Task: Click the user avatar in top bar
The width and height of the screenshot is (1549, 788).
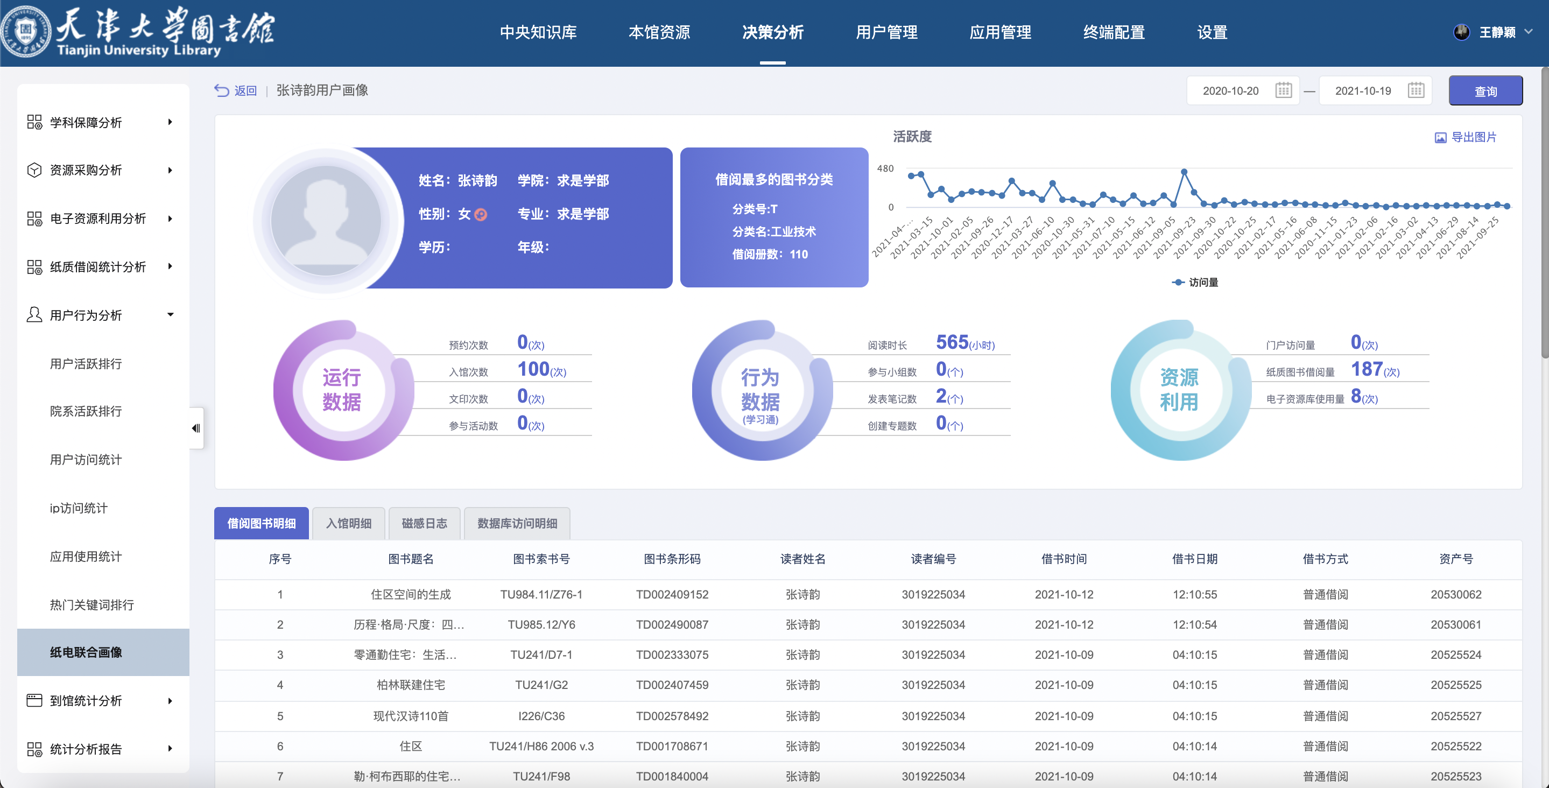Action: point(1461,32)
